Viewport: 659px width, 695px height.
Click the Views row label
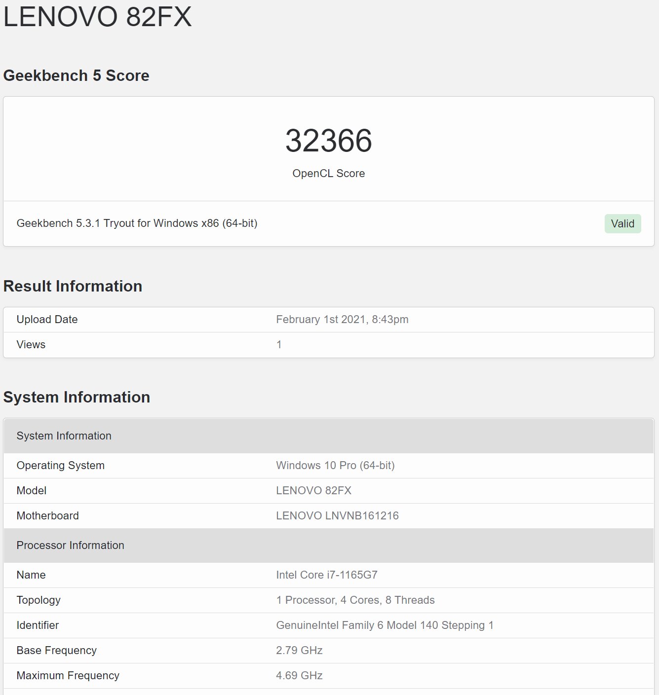pyautogui.click(x=31, y=345)
